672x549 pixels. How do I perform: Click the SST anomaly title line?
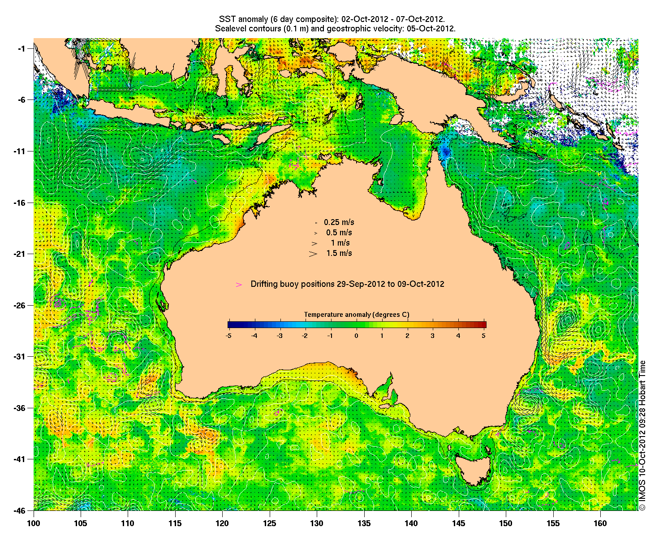pos(332,19)
